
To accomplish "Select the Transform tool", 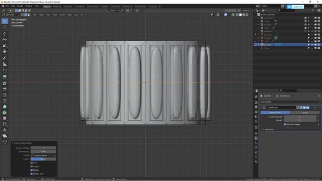I will [5, 51].
